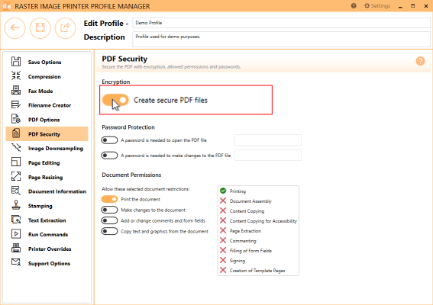Click the Compression arrows icon
This screenshot has width=433, height=305.
coord(16,75)
